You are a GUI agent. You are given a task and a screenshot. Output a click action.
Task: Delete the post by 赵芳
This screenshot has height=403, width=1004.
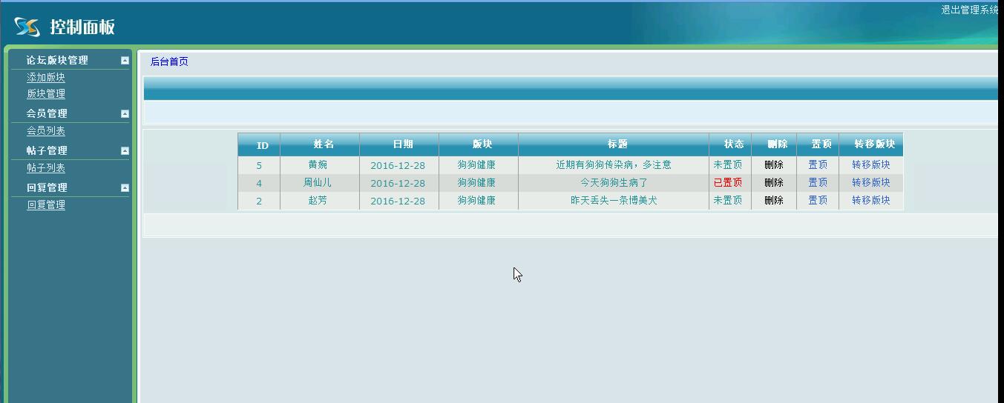click(774, 200)
